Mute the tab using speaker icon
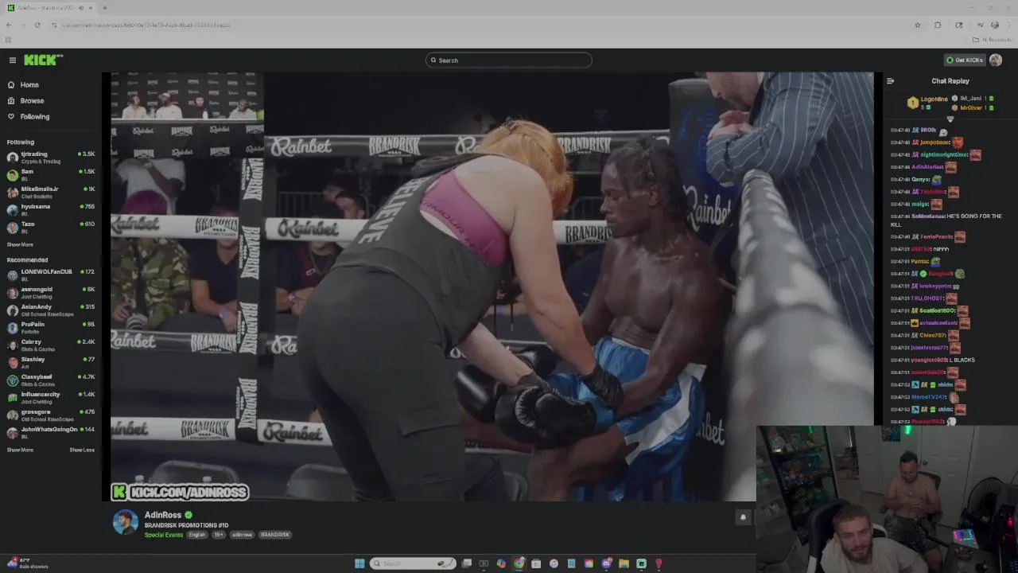Viewport: 1018px width, 573px height. (x=81, y=8)
